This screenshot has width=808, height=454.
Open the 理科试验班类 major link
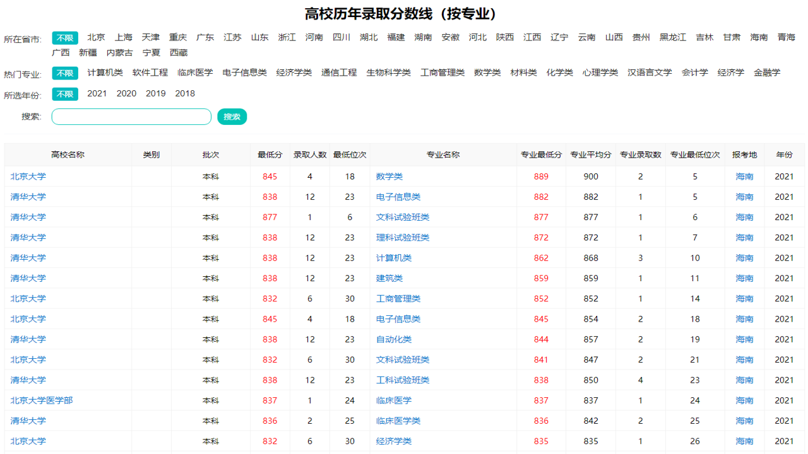(403, 238)
